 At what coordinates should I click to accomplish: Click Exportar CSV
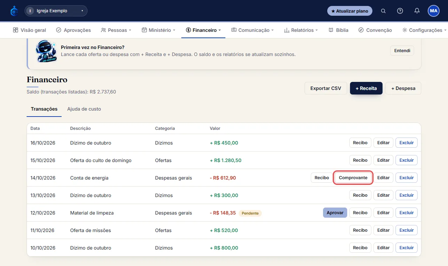click(x=325, y=88)
